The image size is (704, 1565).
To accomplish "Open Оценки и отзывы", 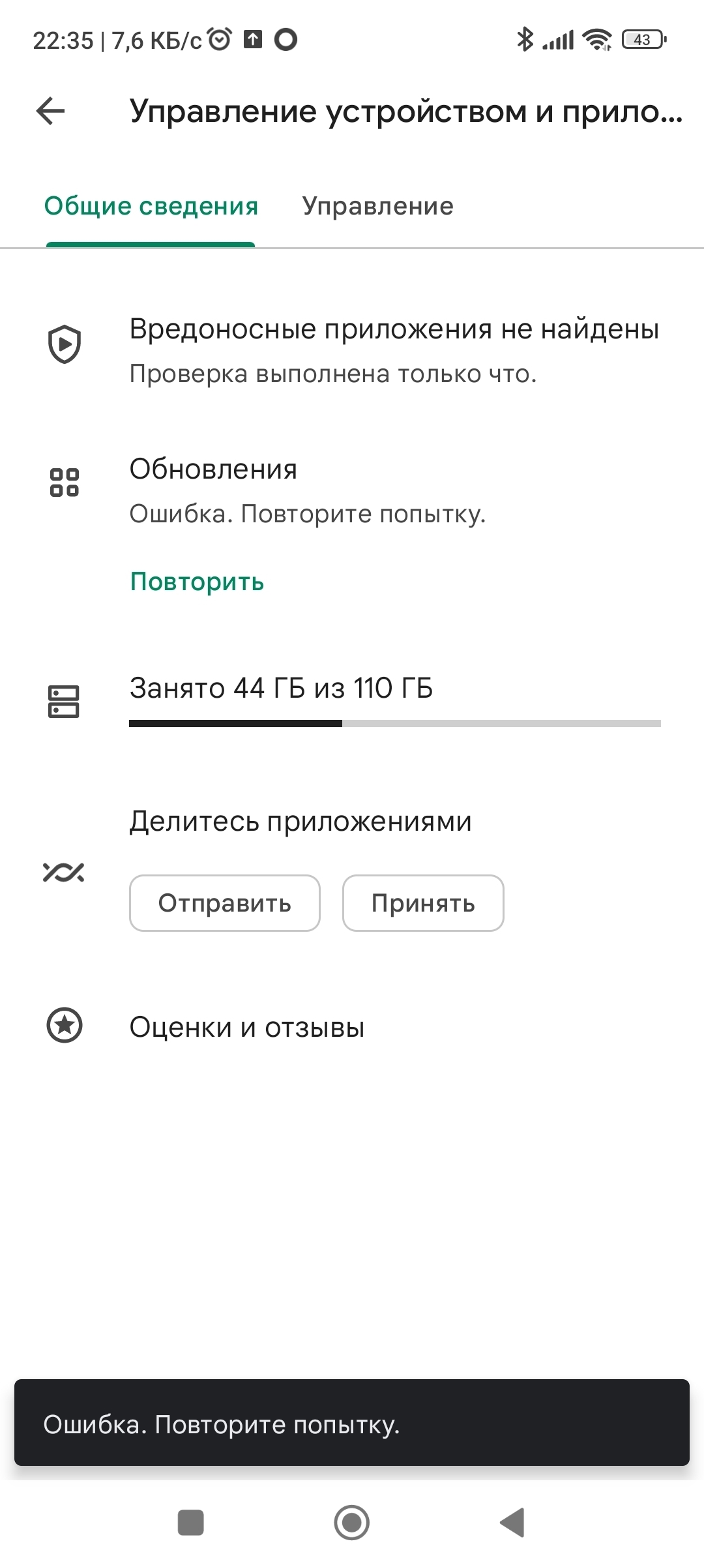I will tap(246, 1027).
